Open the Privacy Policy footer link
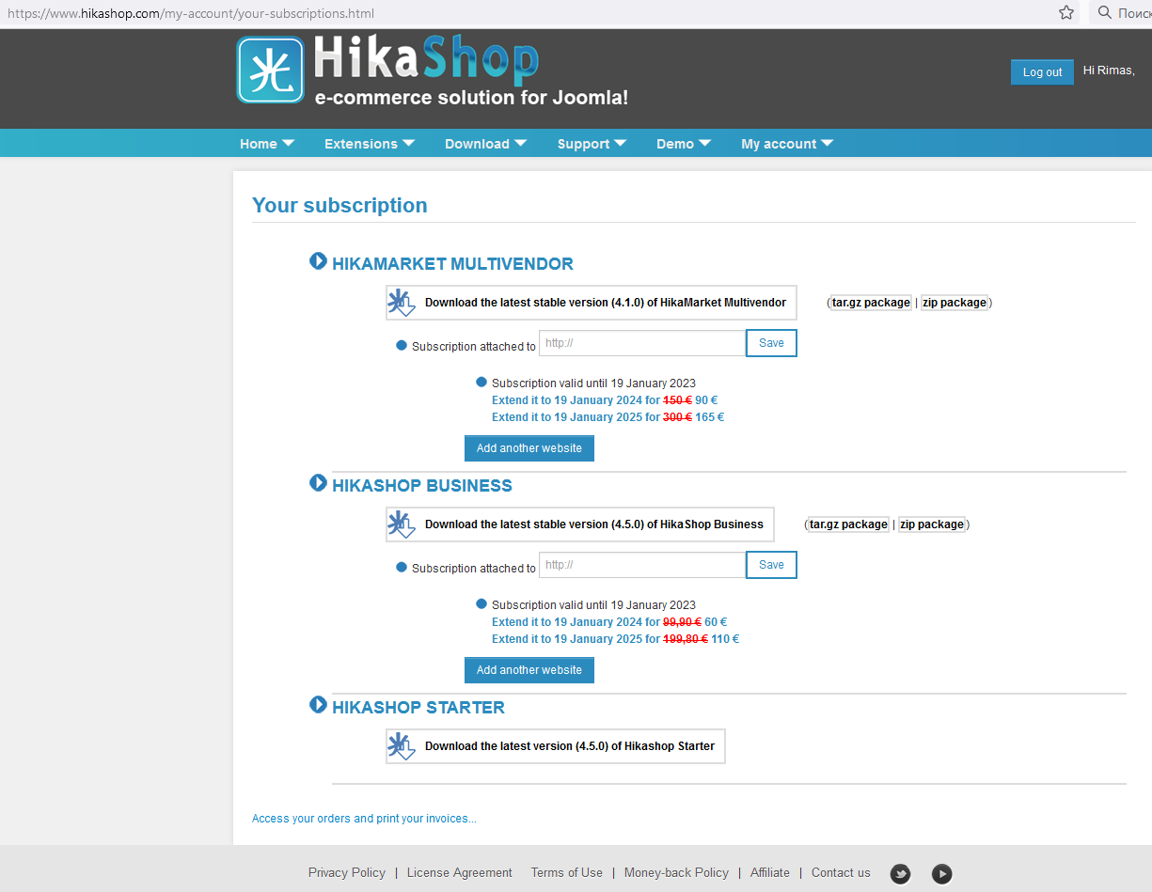This screenshot has width=1152, height=892. tap(347, 872)
